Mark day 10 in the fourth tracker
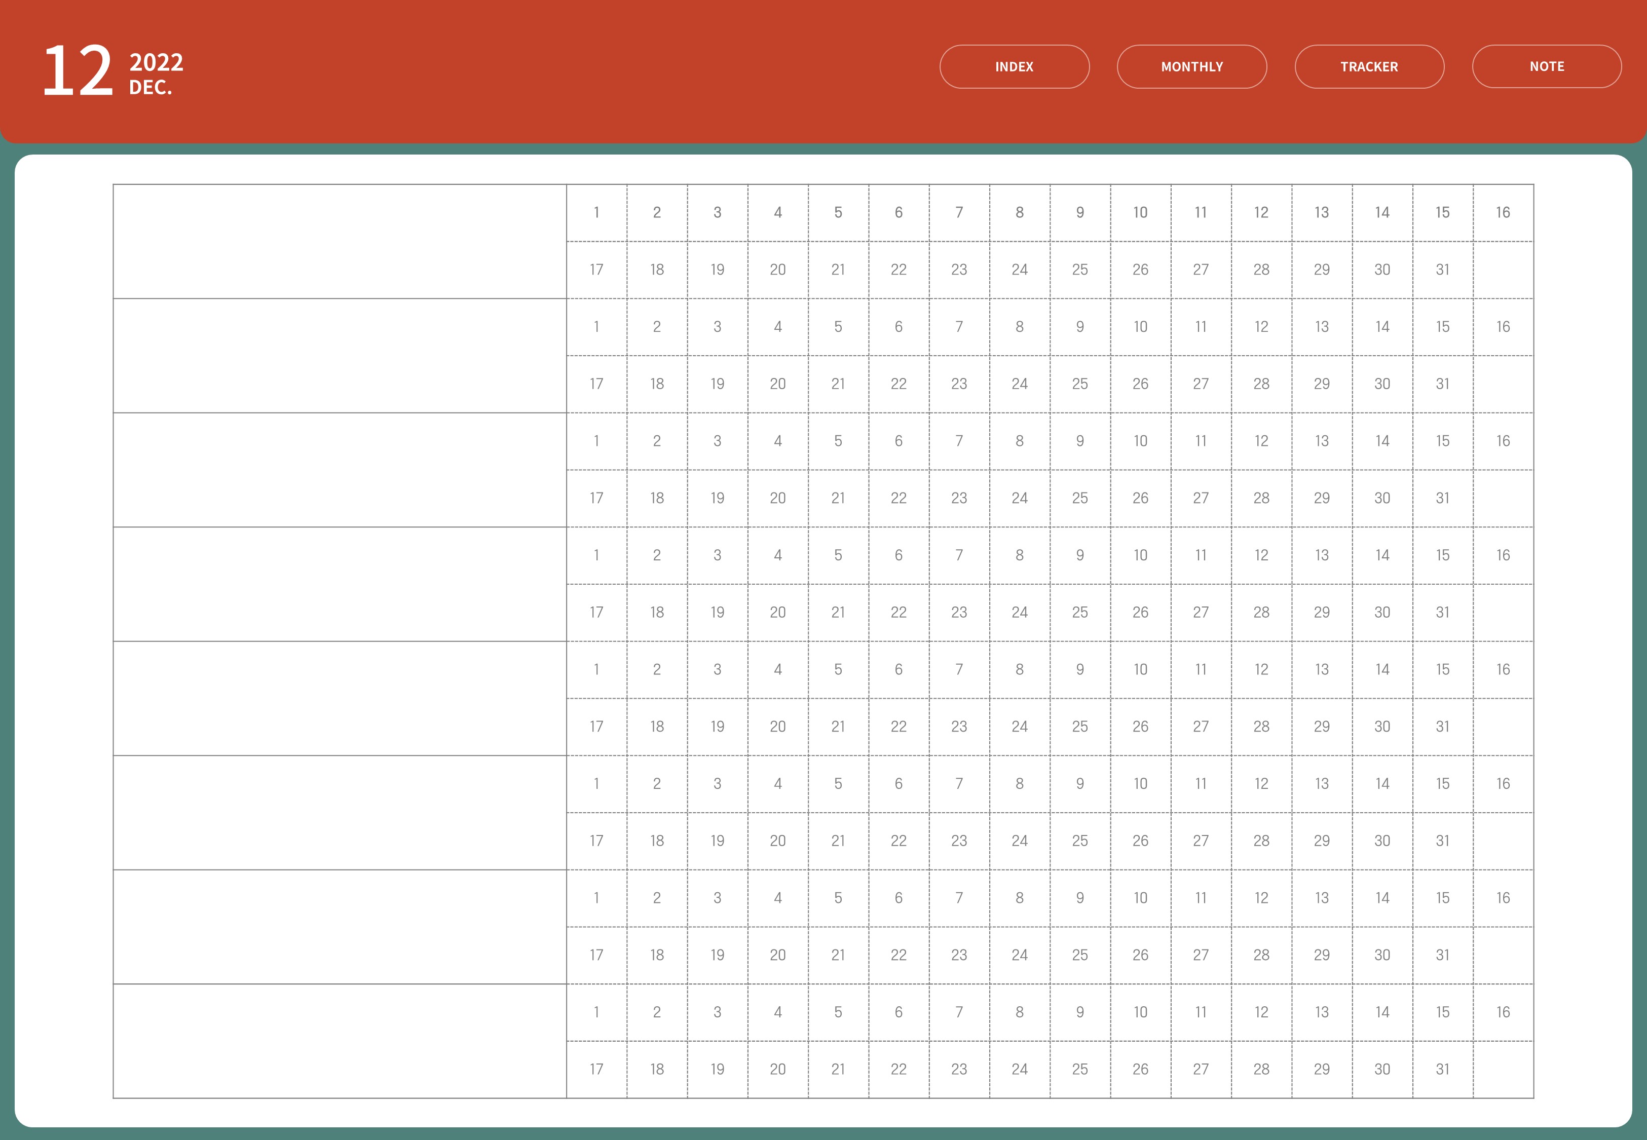The width and height of the screenshot is (1647, 1140). [1141, 556]
